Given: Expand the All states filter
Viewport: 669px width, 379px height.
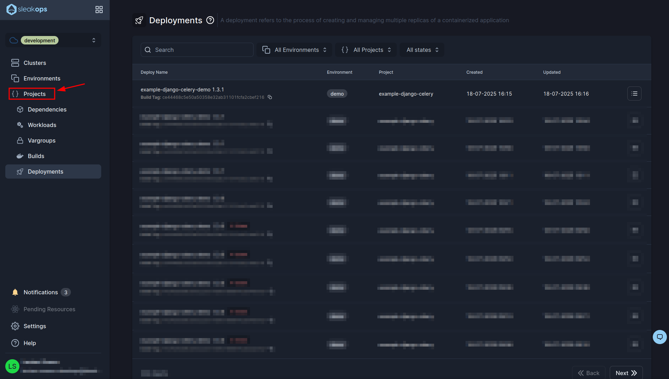Looking at the screenshot, I should [422, 50].
